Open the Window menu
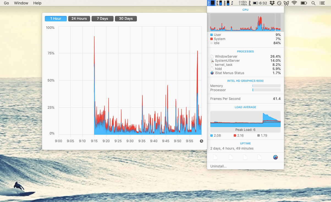The height and width of the screenshot is (202, 331). coord(21,3)
